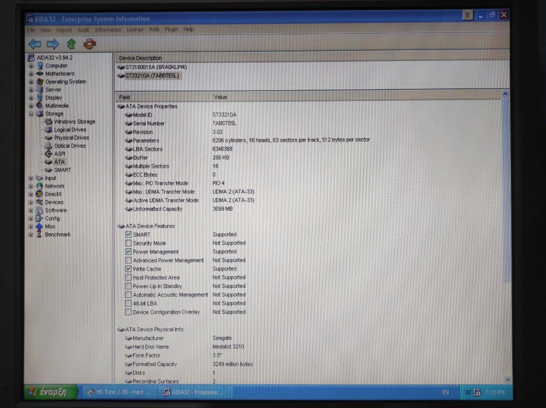Image resolution: width=546 pixels, height=408 pixels.
Task: Select ST3160815A drive in device list
Action: (156, 67)
